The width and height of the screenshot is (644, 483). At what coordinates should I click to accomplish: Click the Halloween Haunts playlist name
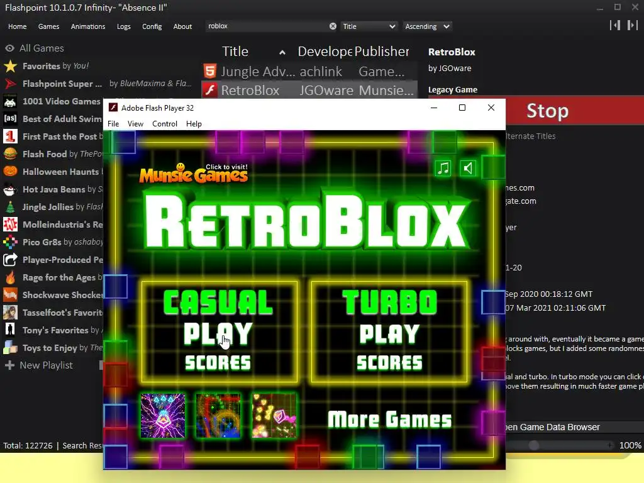tap(61, 172)
